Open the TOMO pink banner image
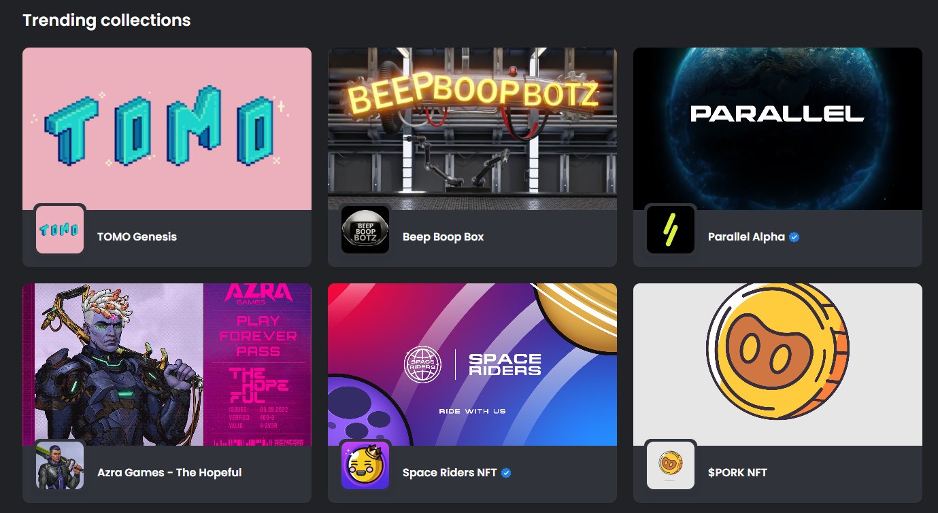 [x=167, y=128]
